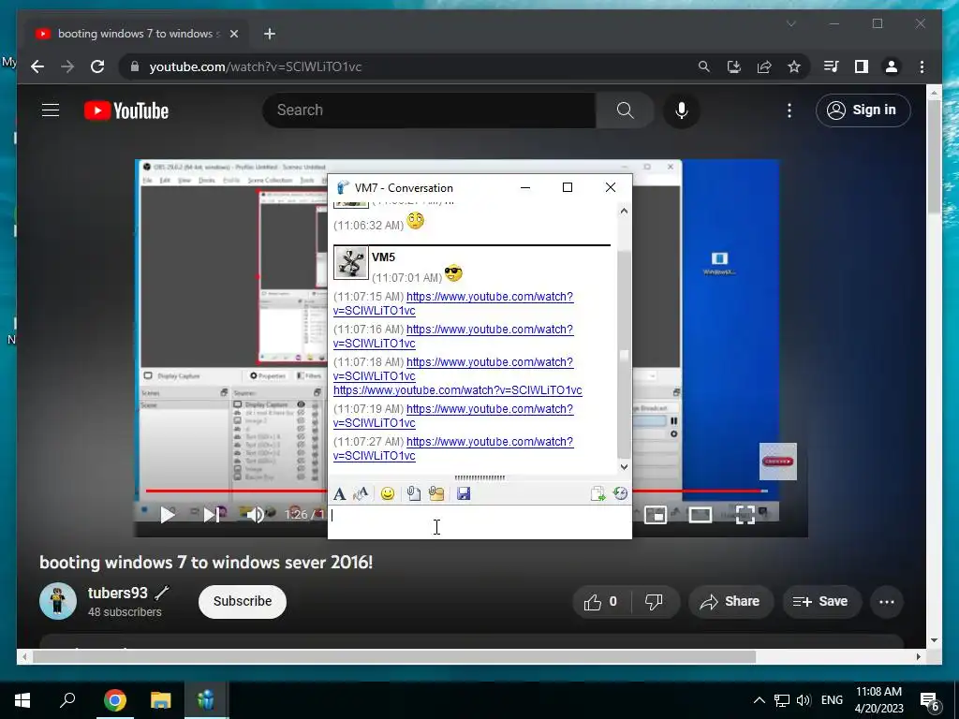Open the tab search chevron
959x719 pixels.
[x=790, y=23]
